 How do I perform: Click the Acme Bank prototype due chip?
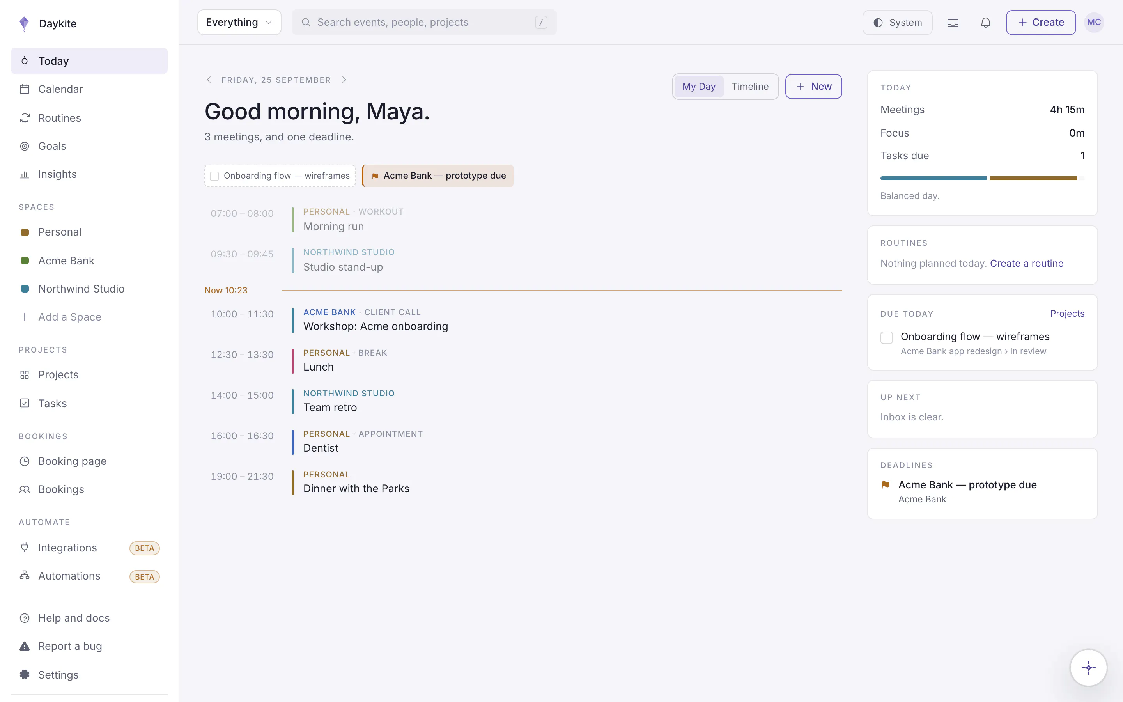click(438, 176)
